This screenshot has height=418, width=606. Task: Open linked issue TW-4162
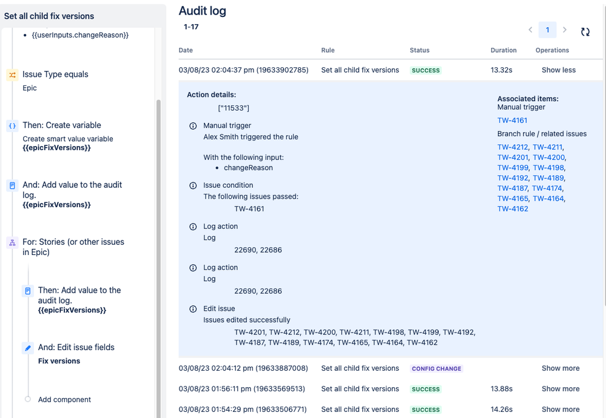[513, 209]
